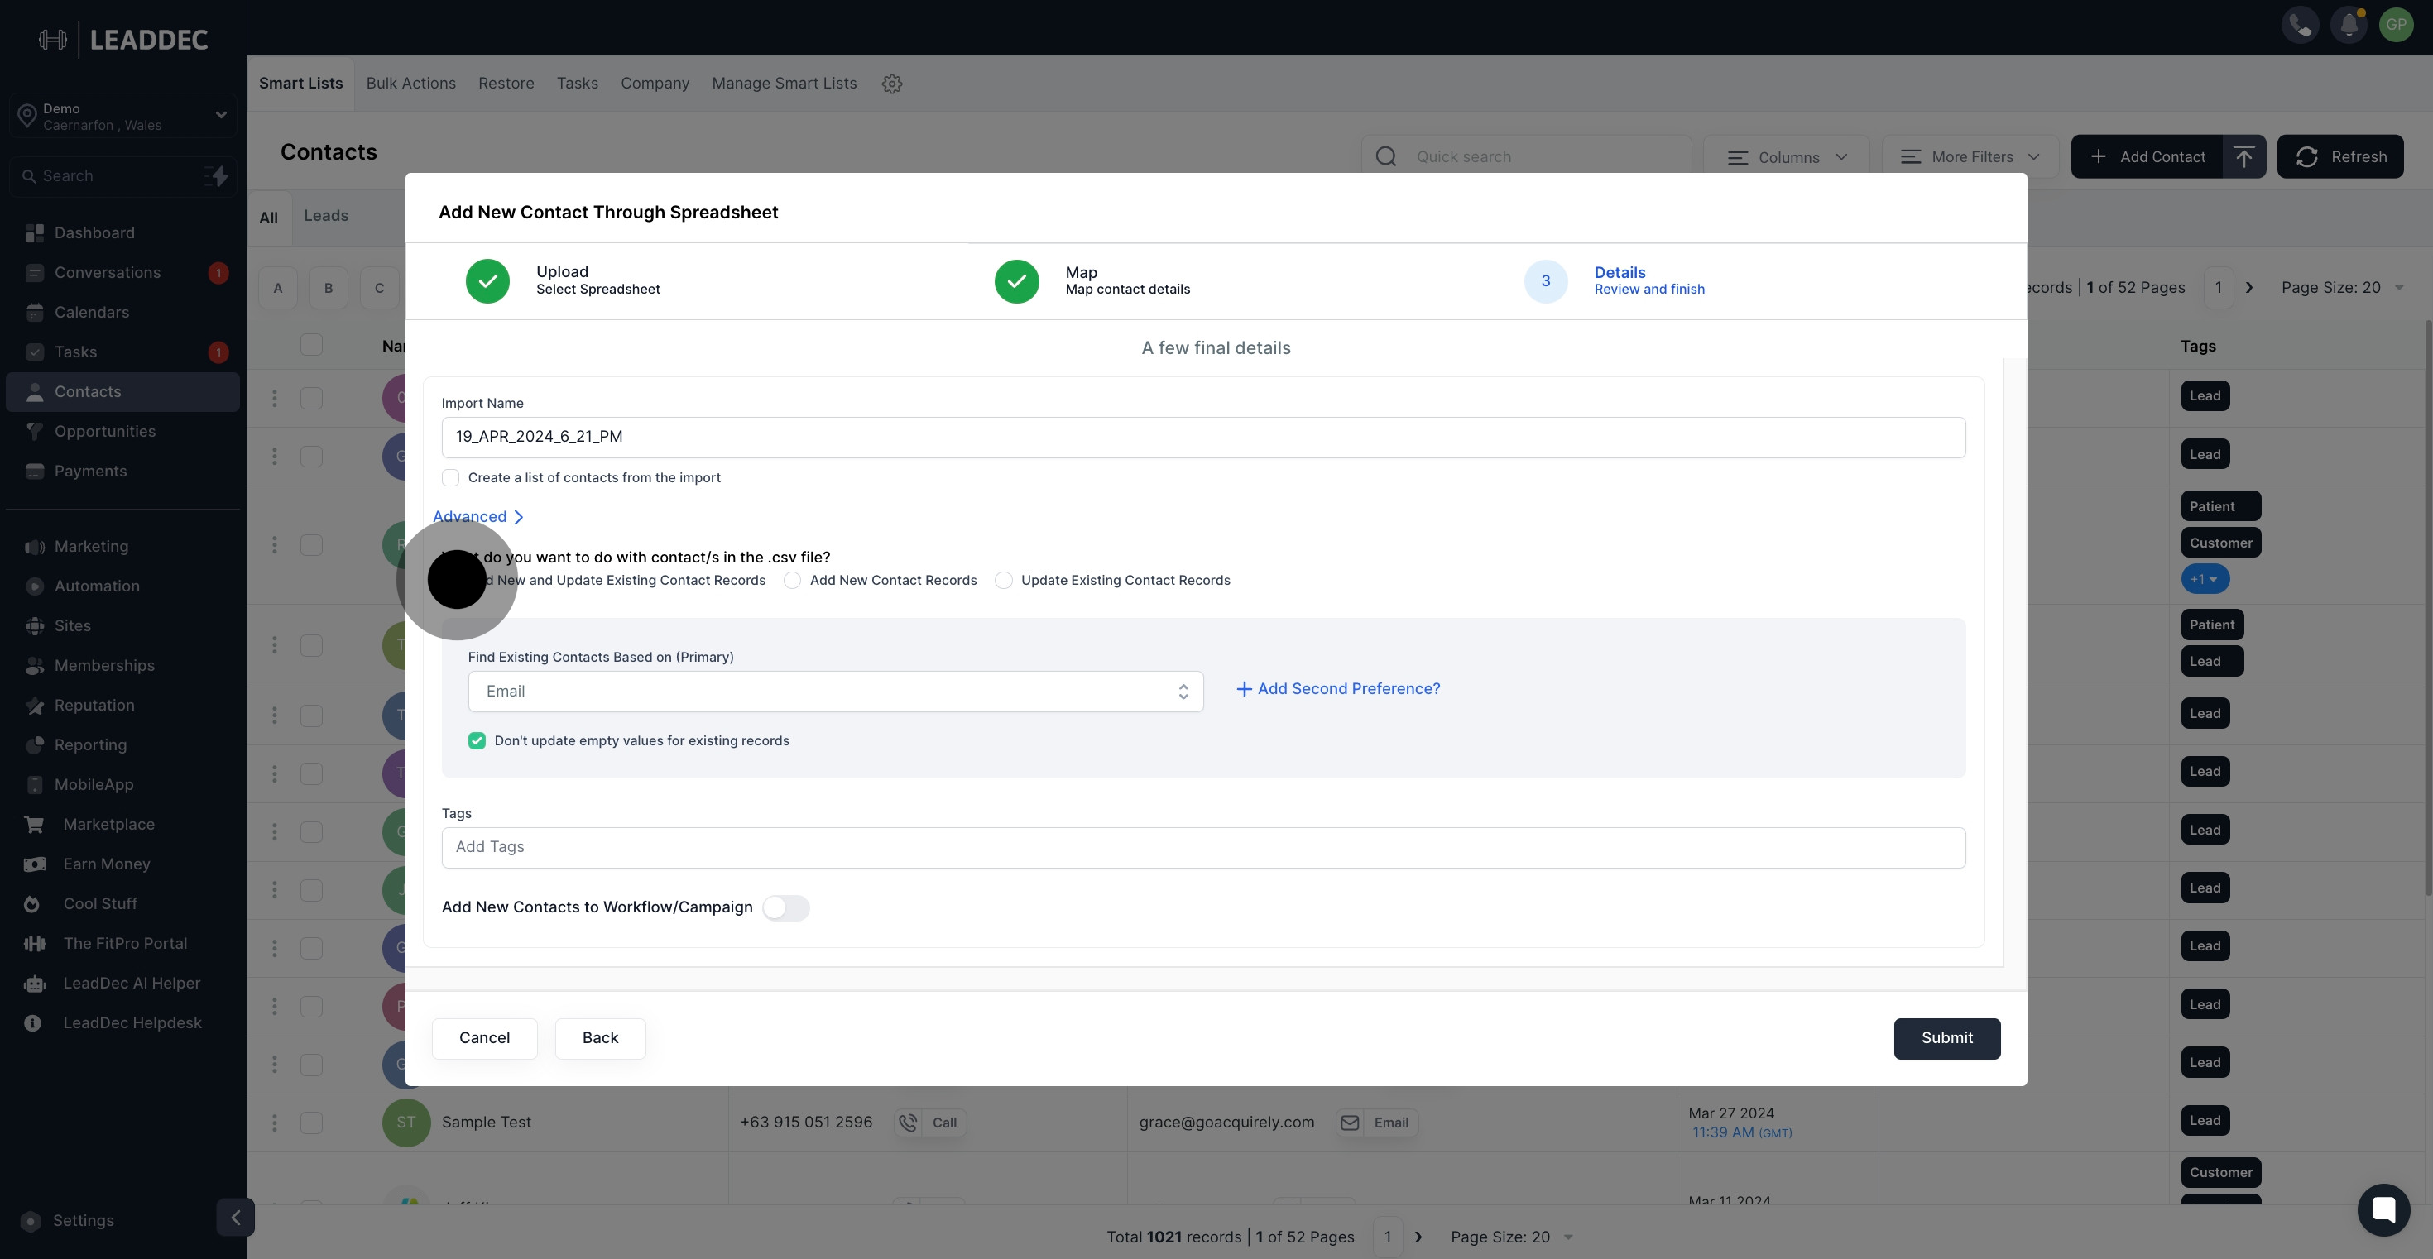Screen dimensions: 2433x1259
Task: Open the Find Existing Contacts Email dropdown
Action: click(x=835, y=692)
